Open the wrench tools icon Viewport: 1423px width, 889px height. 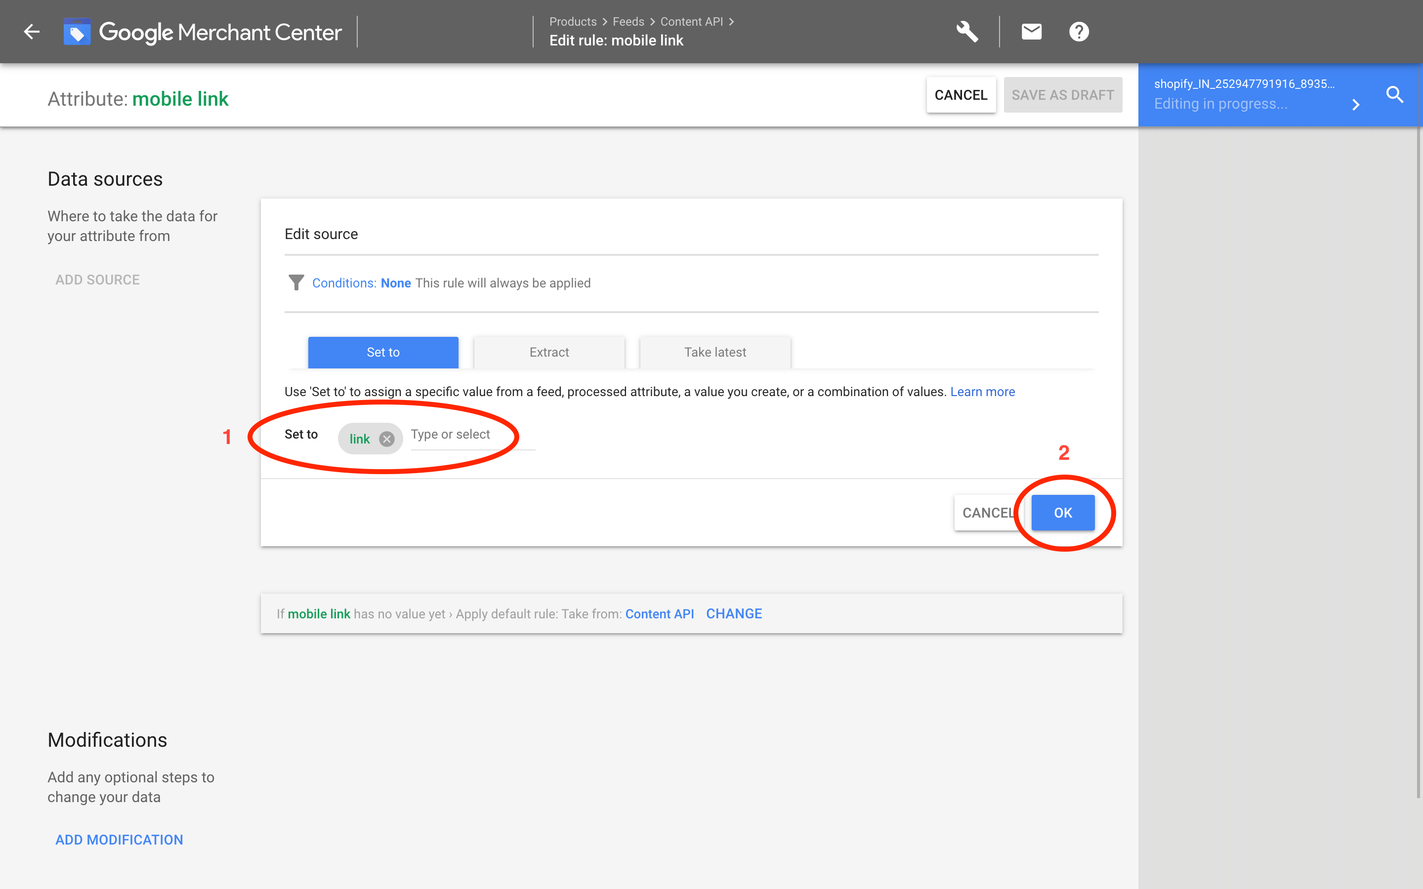[x=966, y=32]
